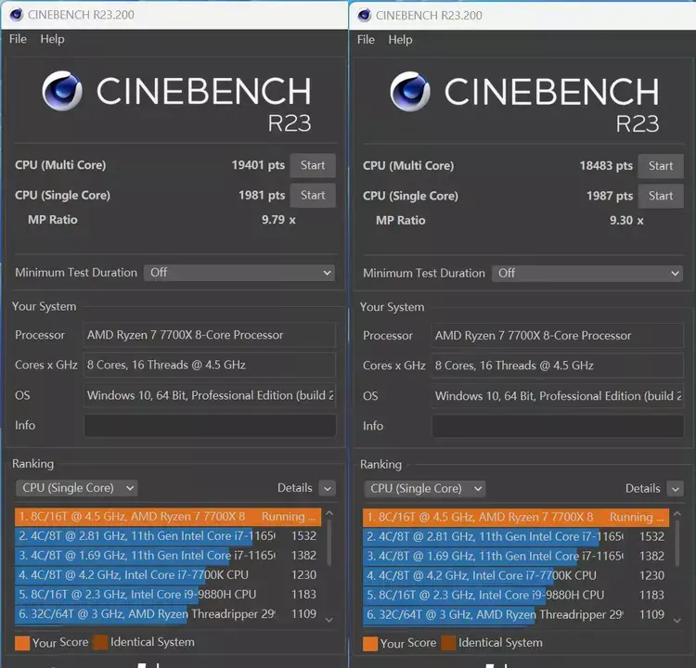Open ranking CPU (Single Core) selector, right window
The width and height of the screenshot is (696, 668).
(x=425, y=489)
